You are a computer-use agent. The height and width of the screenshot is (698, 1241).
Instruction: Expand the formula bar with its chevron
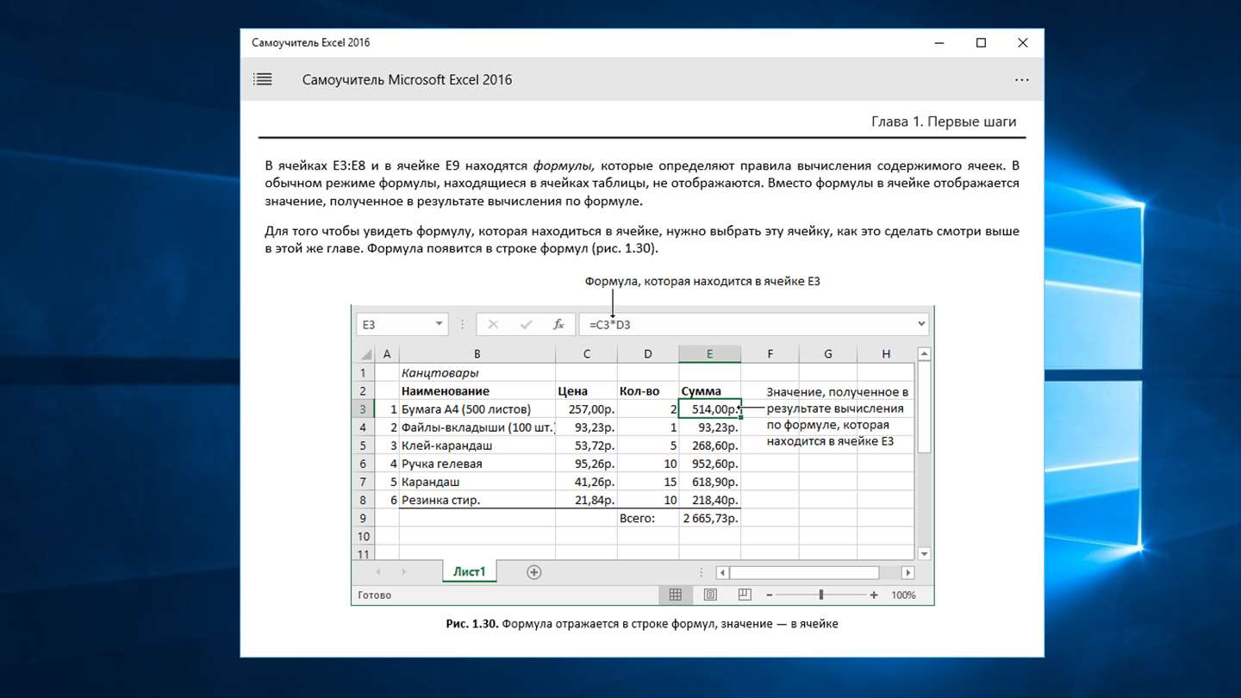(921, 324)
